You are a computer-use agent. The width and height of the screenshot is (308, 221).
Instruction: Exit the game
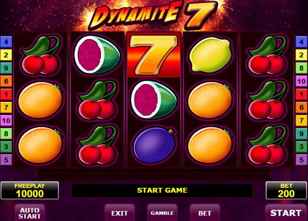pos(120,213)
